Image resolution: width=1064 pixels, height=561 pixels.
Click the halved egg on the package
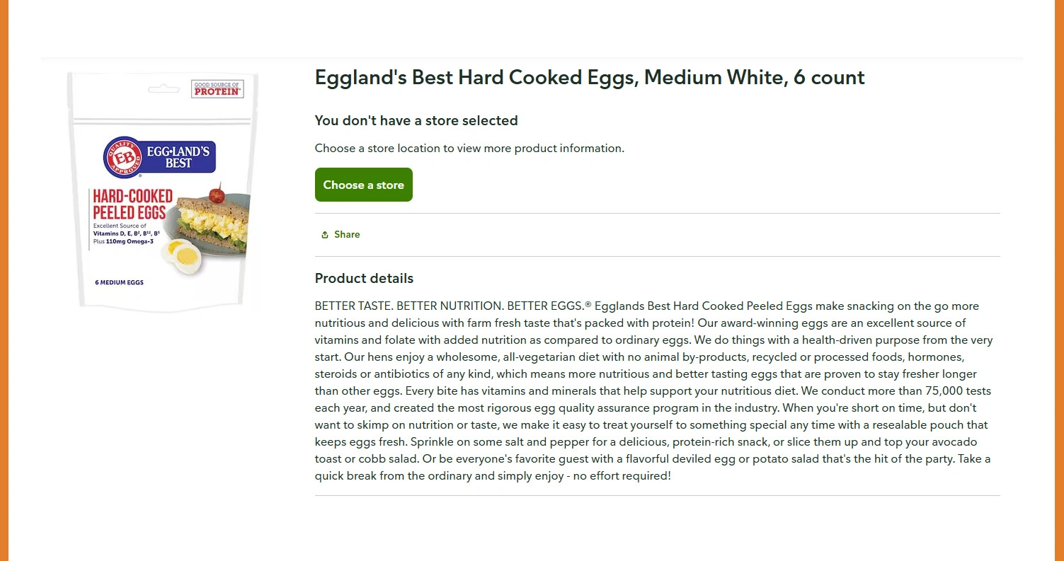click(183, 255)
